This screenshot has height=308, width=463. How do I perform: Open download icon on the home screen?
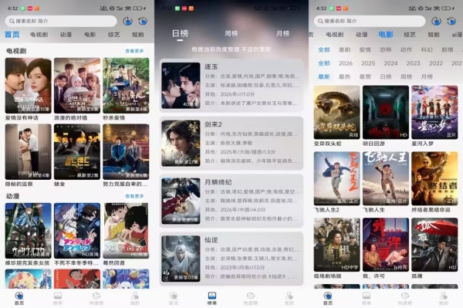pyautogui.click(x=127, y=22)
